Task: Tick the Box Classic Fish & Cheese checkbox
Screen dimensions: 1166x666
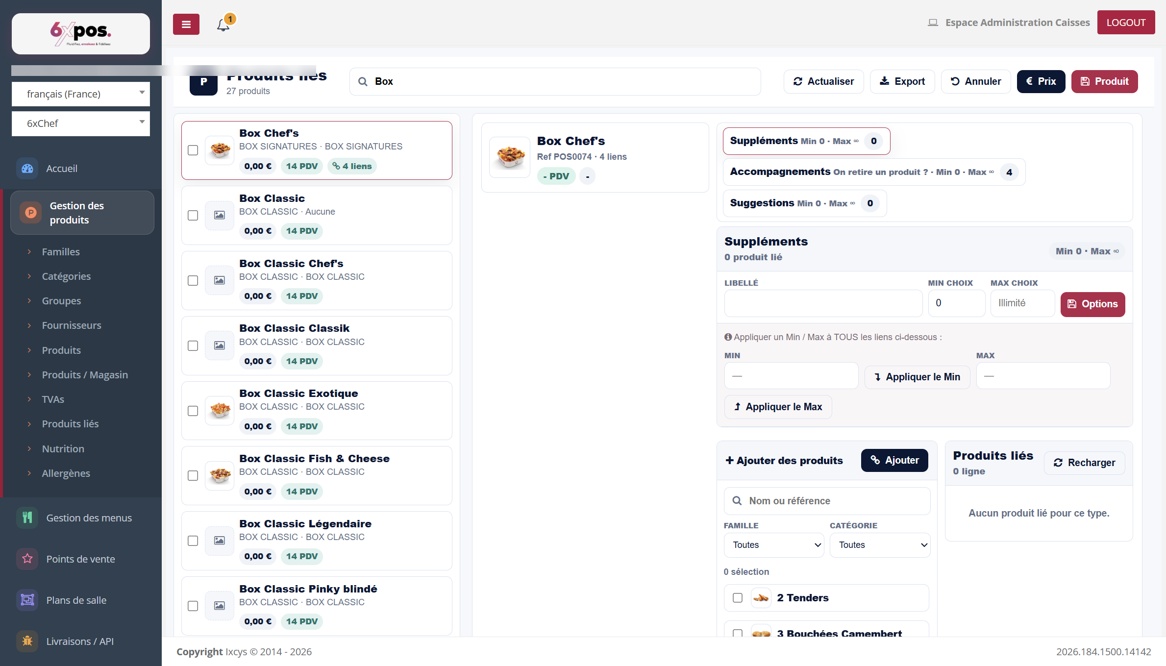Action: [193, 476]
